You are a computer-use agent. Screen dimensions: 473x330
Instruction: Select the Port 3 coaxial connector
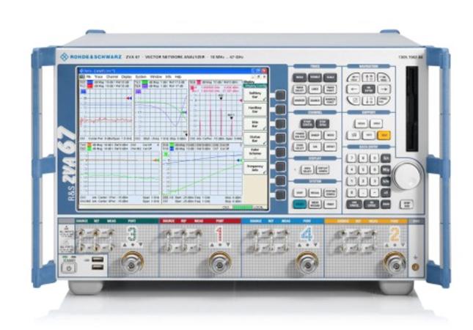point(132,263)
